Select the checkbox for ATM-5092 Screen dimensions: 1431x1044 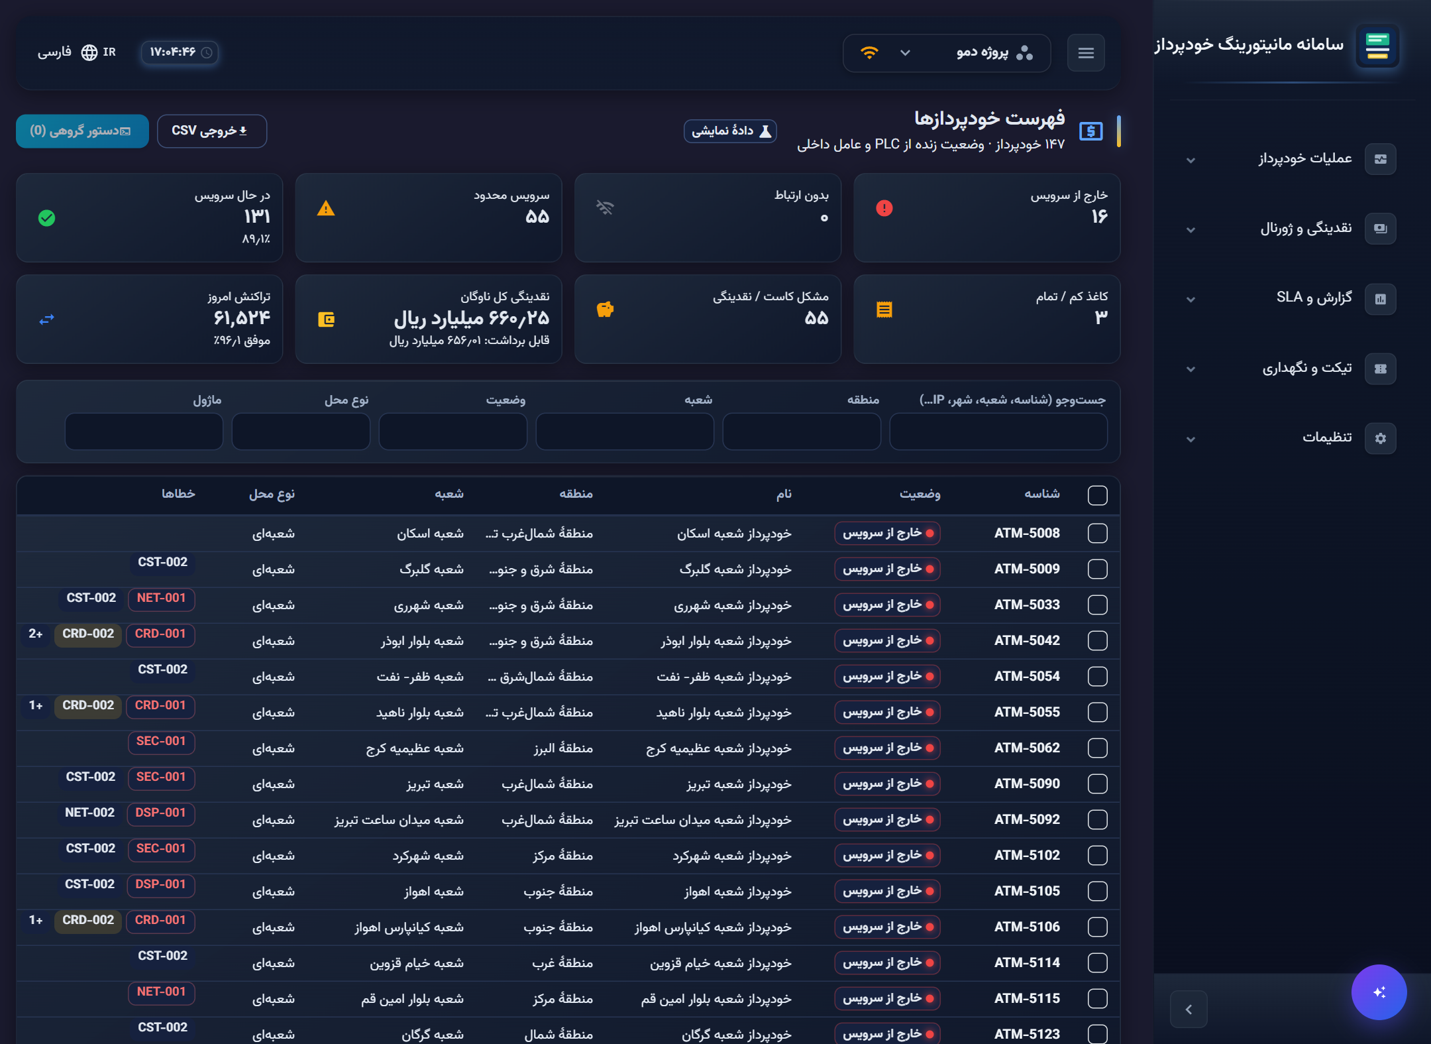pyautogui.click(x=1097, y=820)
